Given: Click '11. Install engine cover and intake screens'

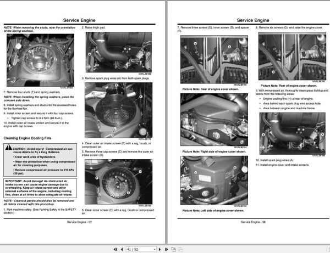Looking at the screenshot, I should click(x=282, y=165).
